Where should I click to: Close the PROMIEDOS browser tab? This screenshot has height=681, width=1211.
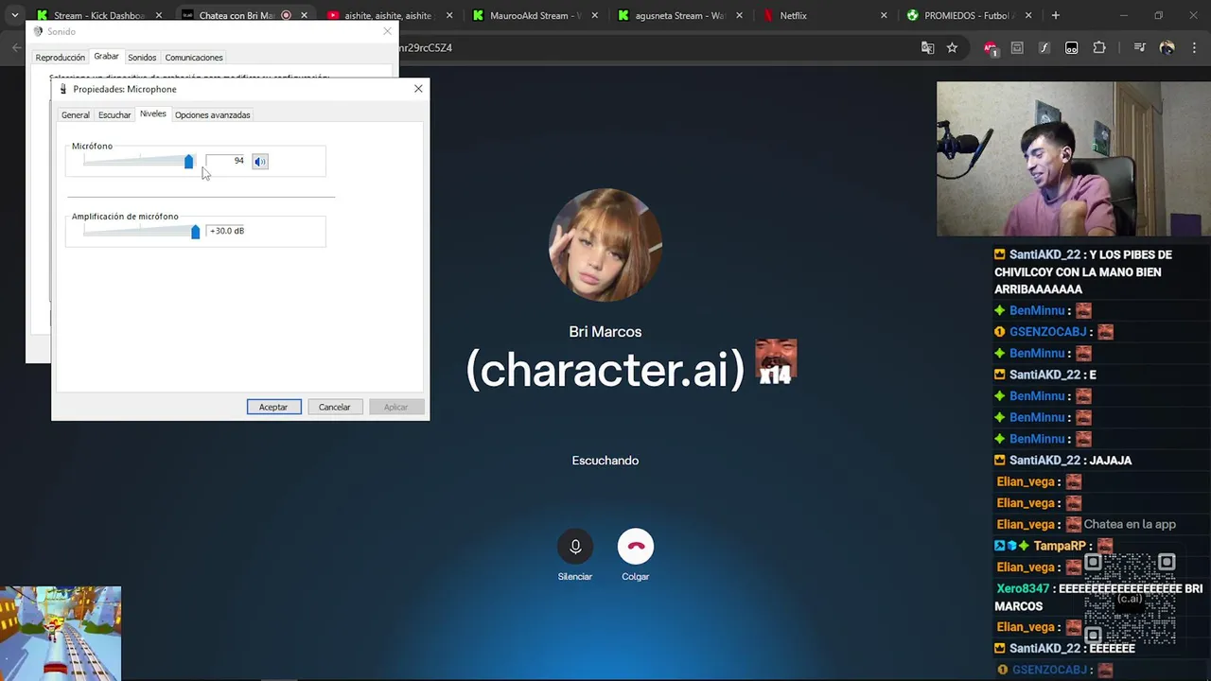click(x=1029, y=15)
